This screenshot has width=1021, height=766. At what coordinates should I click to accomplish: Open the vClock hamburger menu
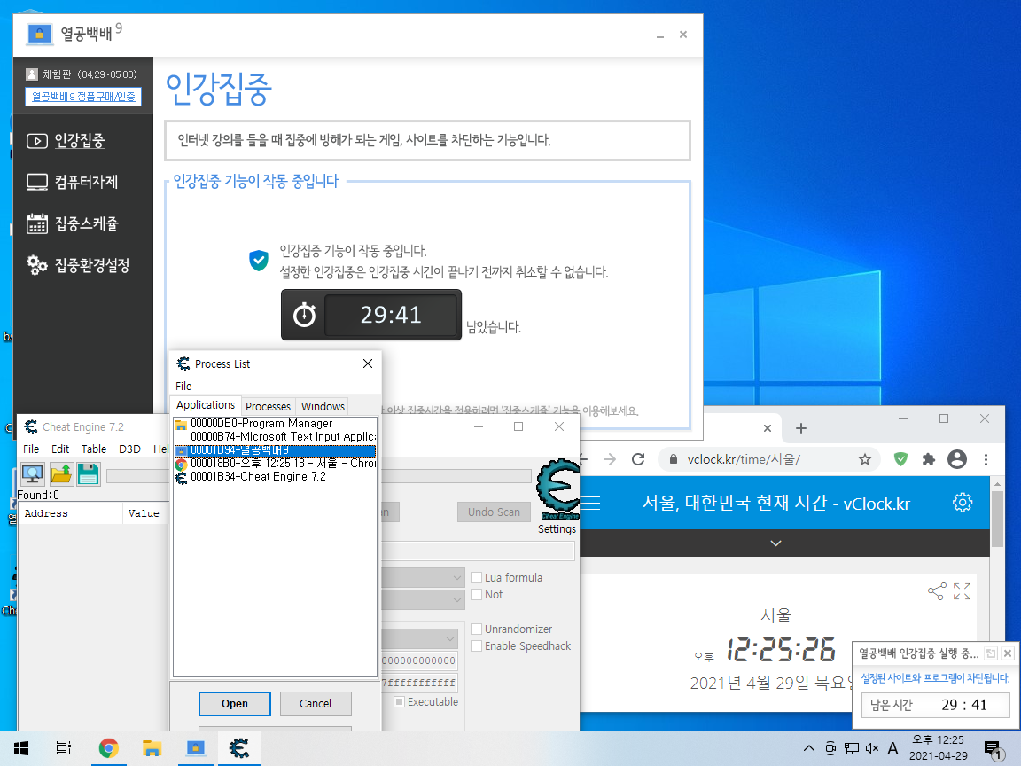click(x=590, y=503)
